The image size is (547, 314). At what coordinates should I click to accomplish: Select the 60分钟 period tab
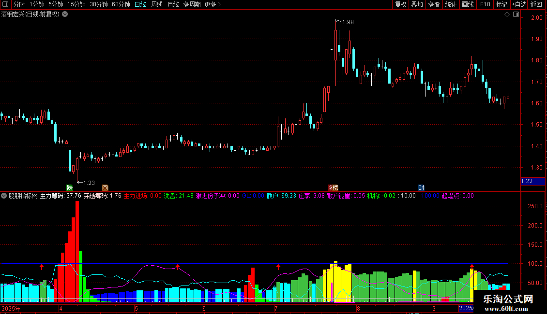pos(121,4)
